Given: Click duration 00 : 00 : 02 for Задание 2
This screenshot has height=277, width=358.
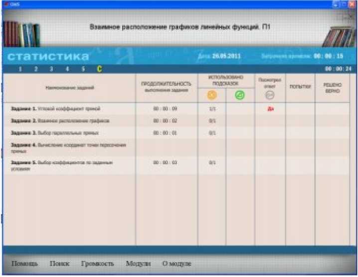Looking at the screenshot, I should (165, 121).
